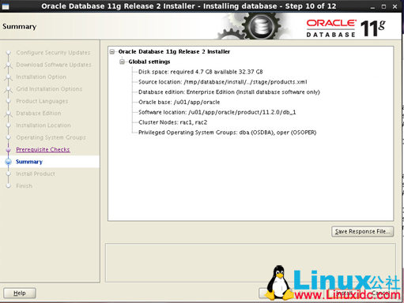Click the Installation Location step

click(43, 125)
